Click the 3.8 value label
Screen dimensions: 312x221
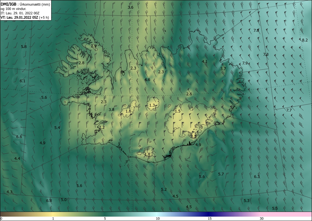[x=111, y=109]
